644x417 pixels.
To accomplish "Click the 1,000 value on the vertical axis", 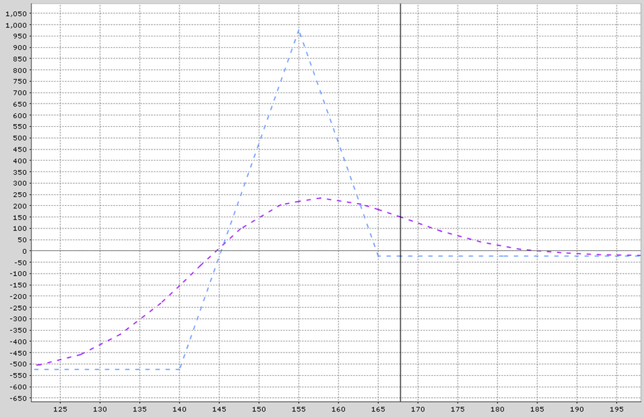I will coord(16,25).
